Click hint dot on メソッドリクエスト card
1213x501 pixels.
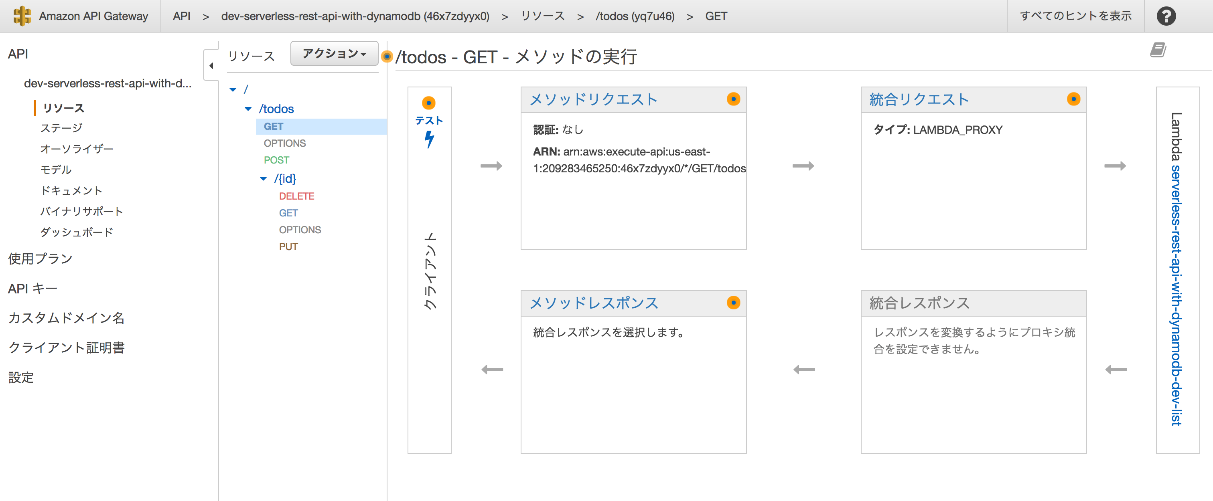tap(733, 99)
